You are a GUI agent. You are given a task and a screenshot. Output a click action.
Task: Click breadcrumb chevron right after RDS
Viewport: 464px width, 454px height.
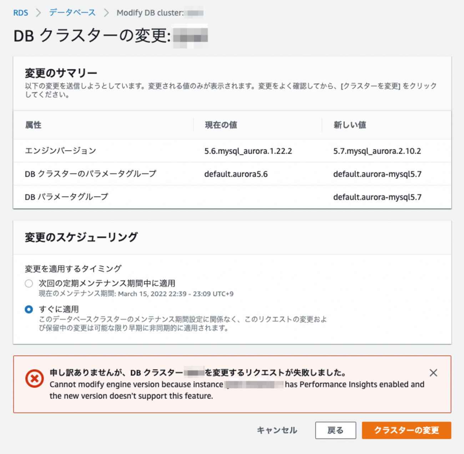[38, 13]
